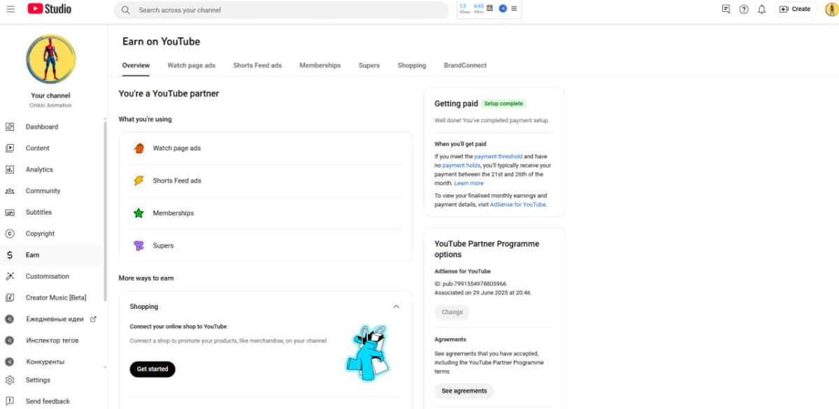Image resolution: width=839 pixels, height=409 pixels.
Task: Switch to the Overview tab
Action: (x=136, y=66)
